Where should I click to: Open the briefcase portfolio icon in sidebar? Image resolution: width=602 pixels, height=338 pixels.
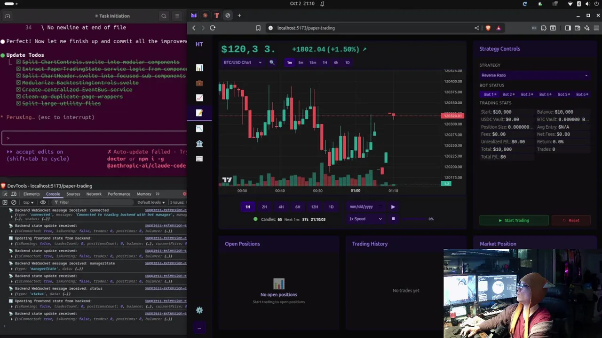click(199, 83)
